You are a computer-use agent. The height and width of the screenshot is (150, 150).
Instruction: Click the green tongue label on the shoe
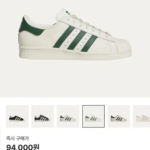(68, 13)
